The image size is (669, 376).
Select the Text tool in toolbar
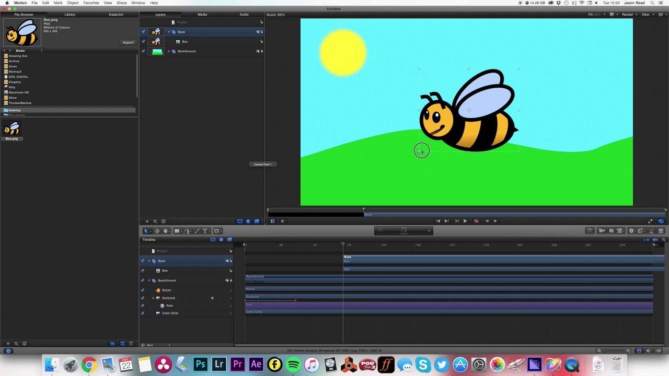tap(205, 231)
